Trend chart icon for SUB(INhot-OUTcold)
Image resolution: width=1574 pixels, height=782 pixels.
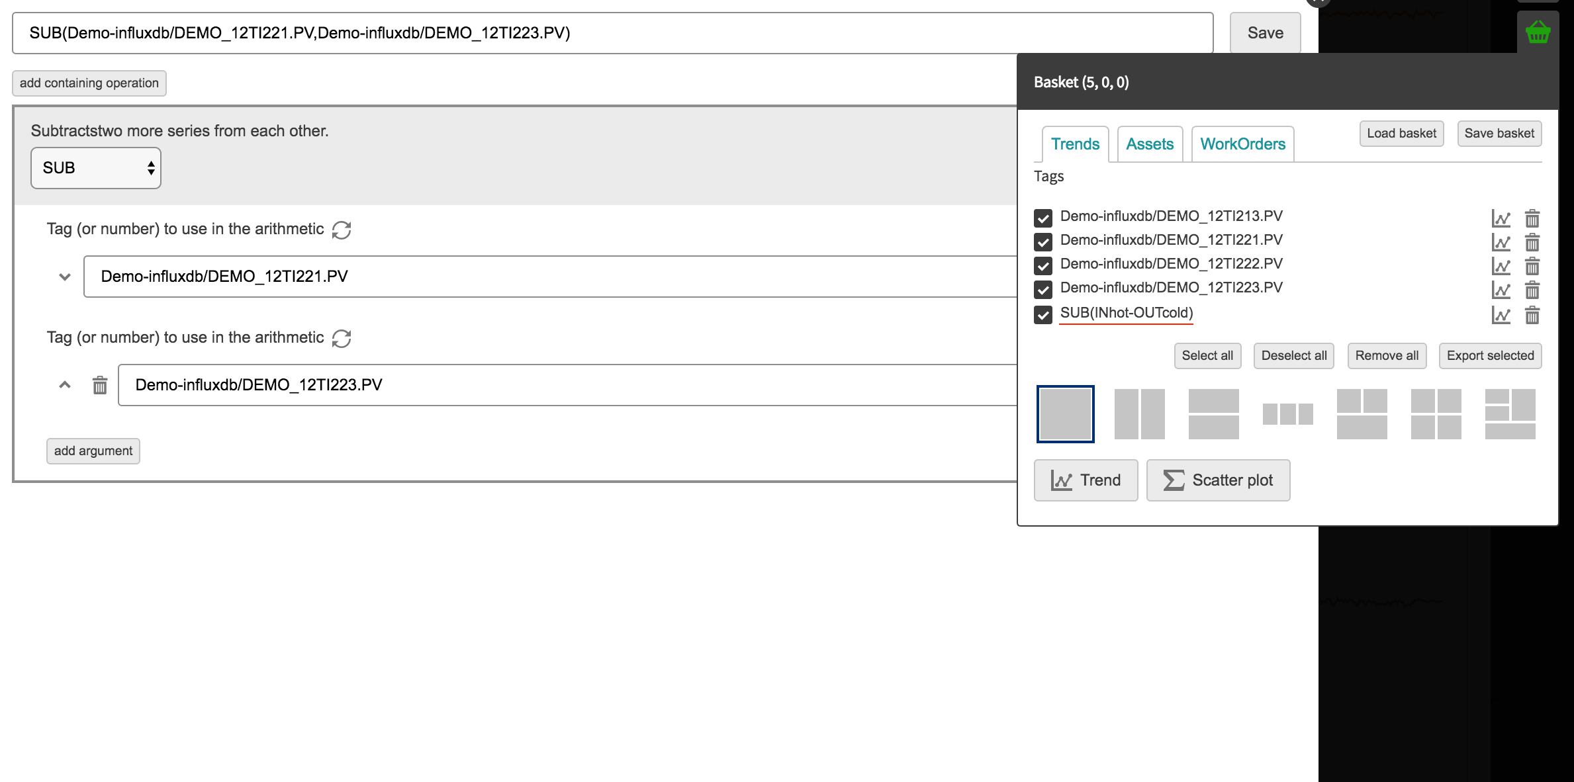tap(1501, 315)
